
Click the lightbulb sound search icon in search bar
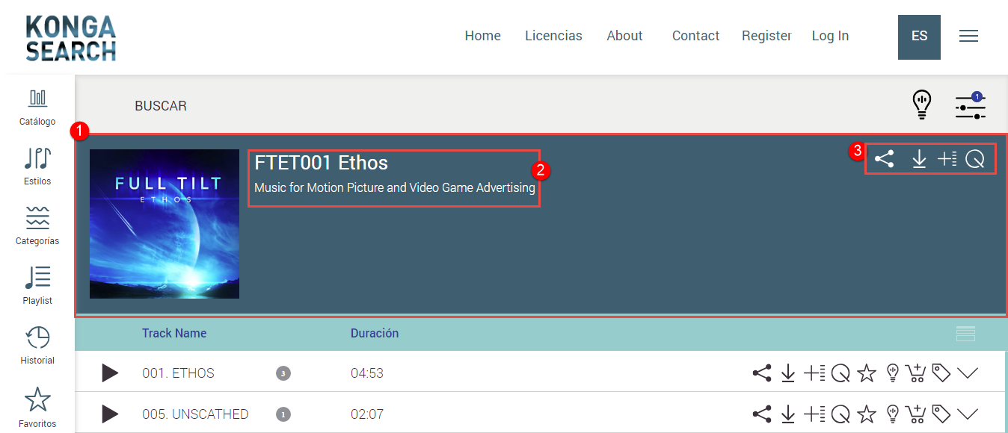point(922,105)
